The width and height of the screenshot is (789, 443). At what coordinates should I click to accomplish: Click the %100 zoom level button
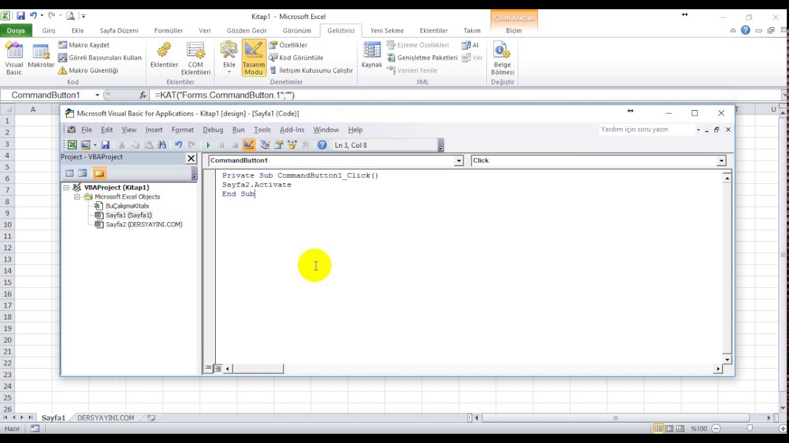tap(698, 429)
